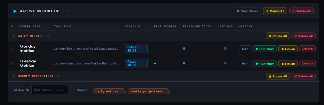Delete all in the Weekly Projections group
Screen dimensions: 324x105
point(304,76)
